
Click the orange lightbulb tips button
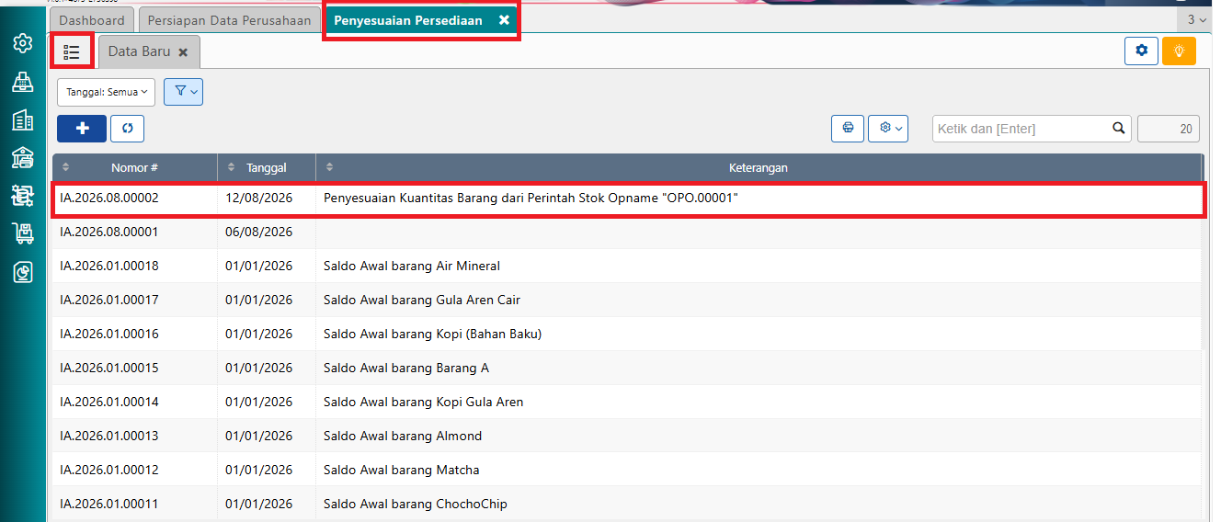1179,51
